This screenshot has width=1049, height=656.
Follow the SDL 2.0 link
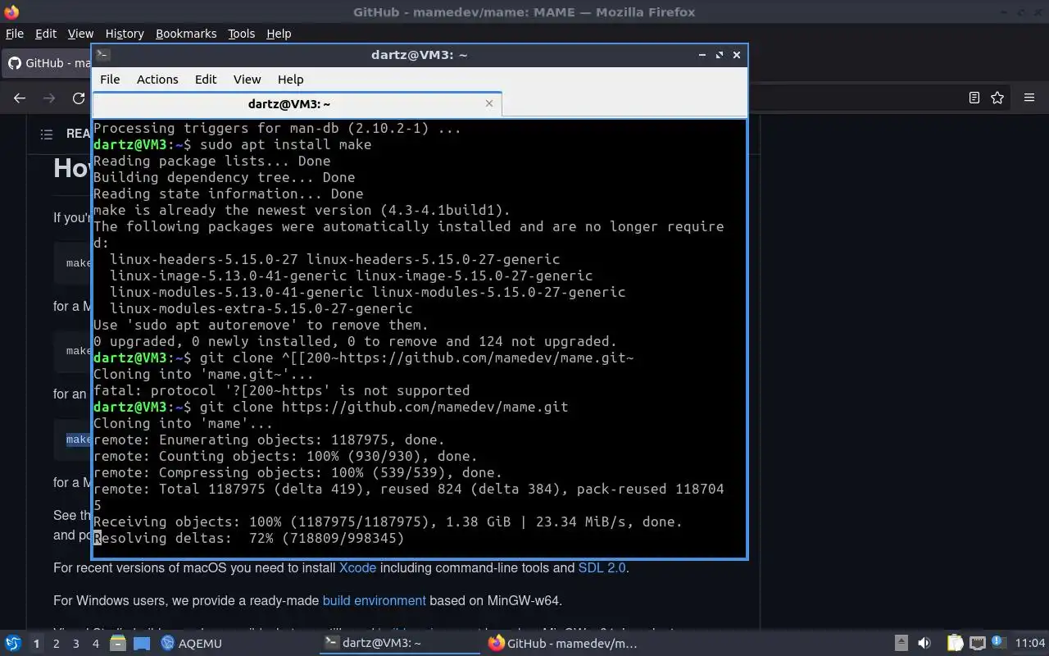pos(602,567)
